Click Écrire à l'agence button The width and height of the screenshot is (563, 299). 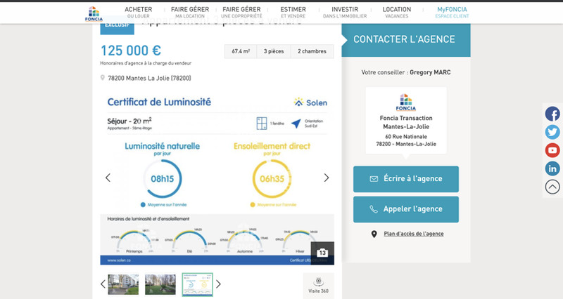tap(406, 179)
